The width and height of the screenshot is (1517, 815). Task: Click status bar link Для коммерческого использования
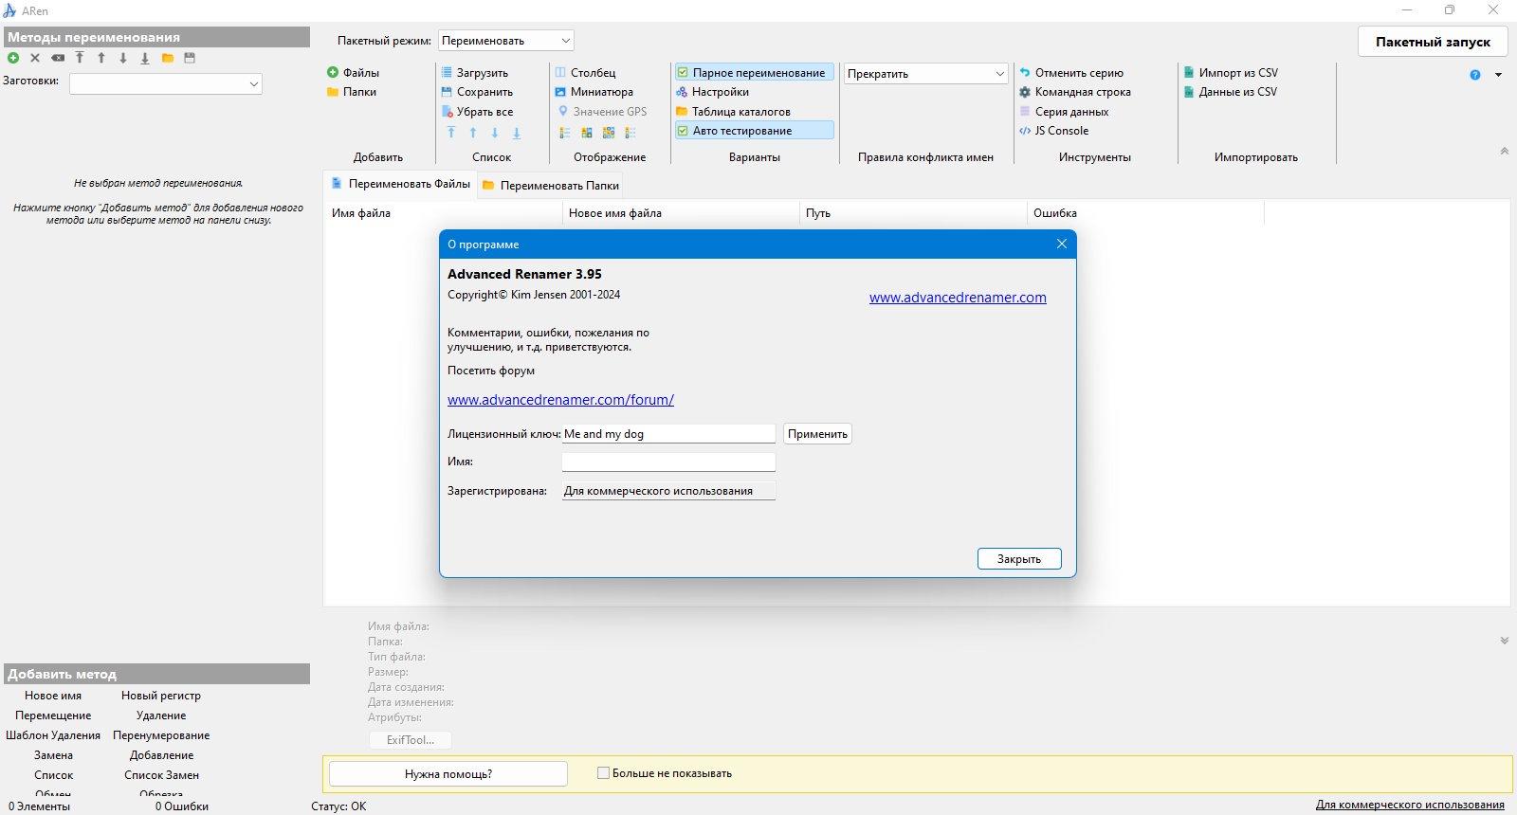[1410, 805]
